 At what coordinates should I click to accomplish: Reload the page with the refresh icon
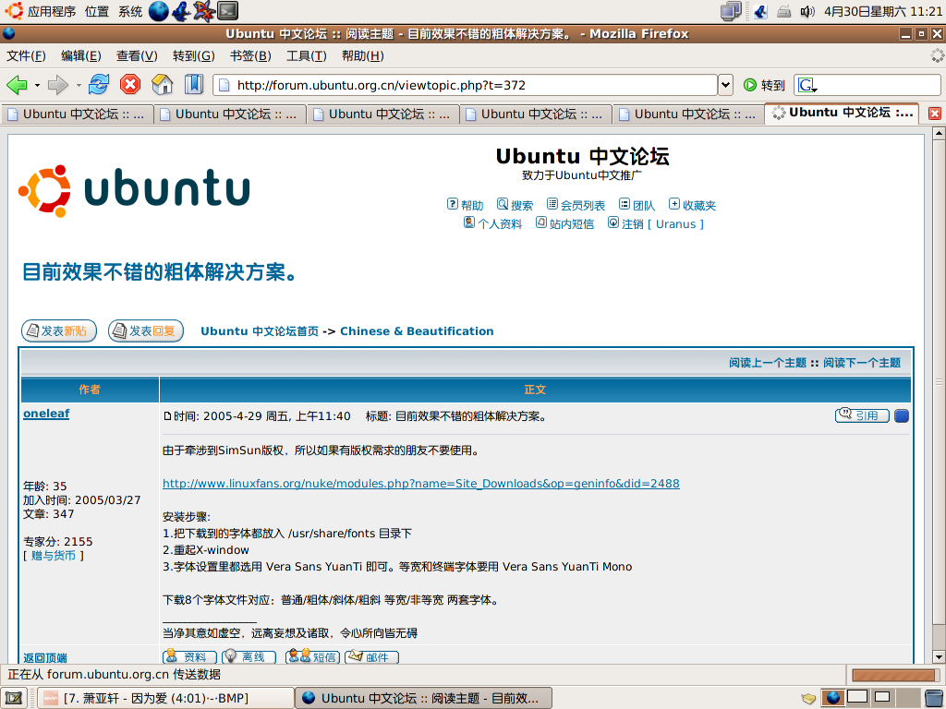98,84
